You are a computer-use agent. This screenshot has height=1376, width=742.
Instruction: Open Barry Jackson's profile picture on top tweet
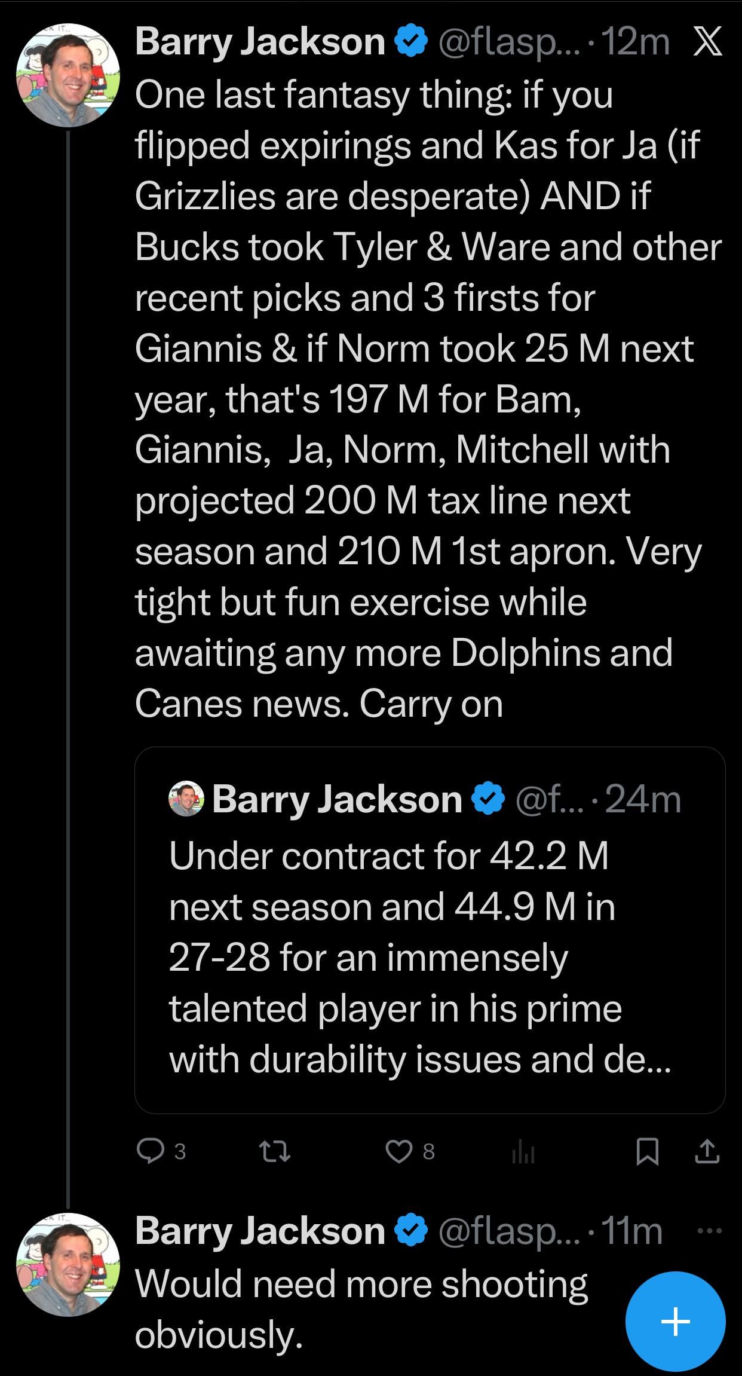(x=68, y=75)
